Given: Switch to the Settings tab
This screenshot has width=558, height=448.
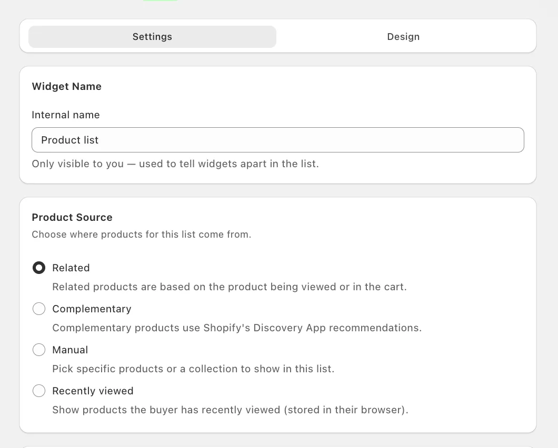Looking at the screenshot, I should 152,37.
